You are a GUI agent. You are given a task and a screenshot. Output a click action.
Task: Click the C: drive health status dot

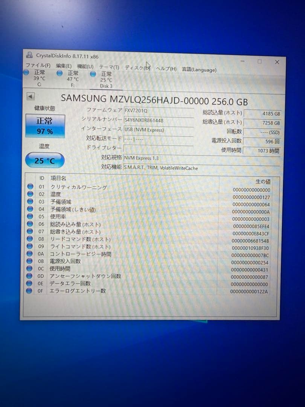(26, 72)
